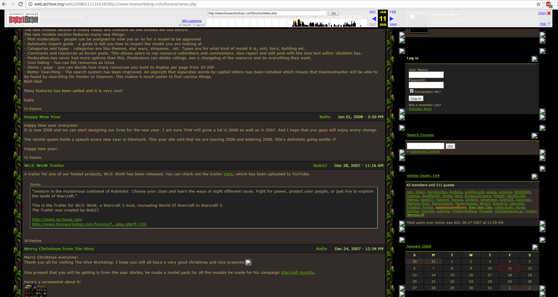
Task: Collapse the Search Forums panel
Action: [534, 136]
